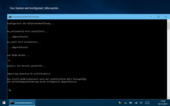Screen dimensions: 170x106
Task: Click the line 'konfiguriere die Bildschirmauflösung ...'
Action: click(31, 23)
